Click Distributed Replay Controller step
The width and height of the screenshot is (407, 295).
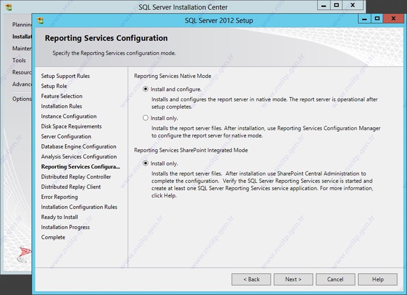(x=76, y=177)
